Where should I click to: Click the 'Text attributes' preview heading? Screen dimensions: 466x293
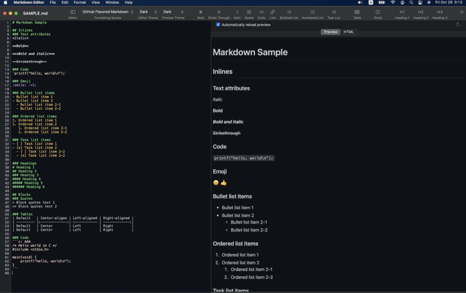pos(231,88)
